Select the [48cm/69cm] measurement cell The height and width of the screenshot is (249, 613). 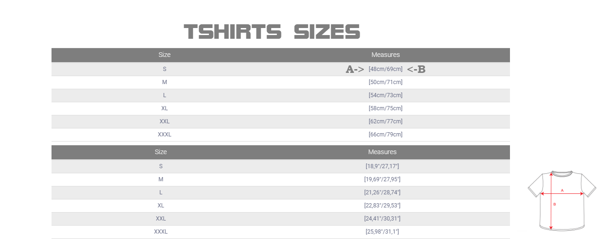click(x=385, y=69)
